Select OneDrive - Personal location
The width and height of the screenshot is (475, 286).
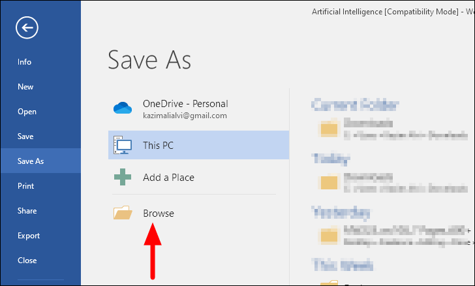(198, 108)
